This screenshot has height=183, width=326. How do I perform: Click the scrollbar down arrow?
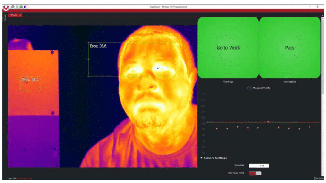(x=323, y=175)
